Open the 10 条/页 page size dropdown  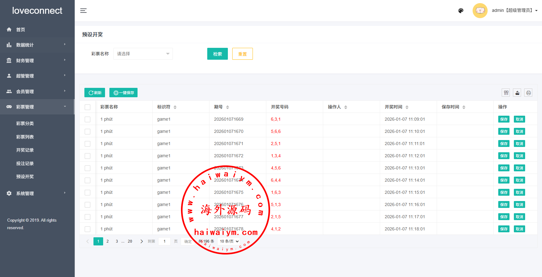229,241
